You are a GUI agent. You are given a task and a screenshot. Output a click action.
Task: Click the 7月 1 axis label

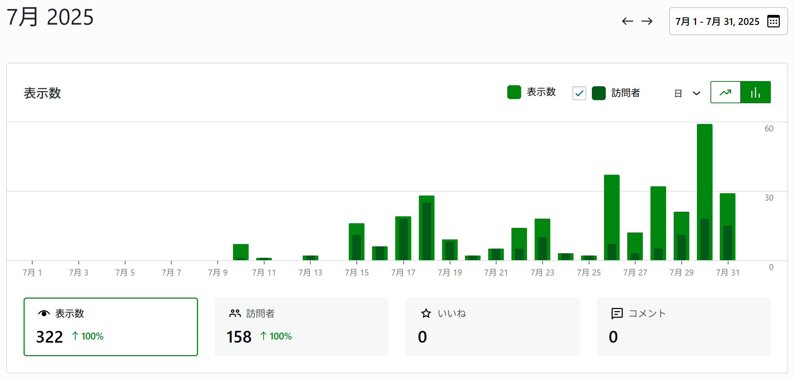pyautogui.click(x=32, y=273)
